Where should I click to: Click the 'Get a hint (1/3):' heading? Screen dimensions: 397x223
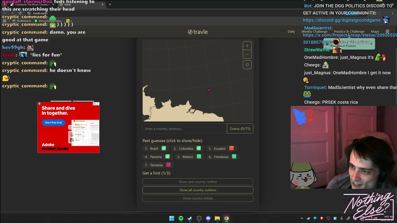click(157, 173)
